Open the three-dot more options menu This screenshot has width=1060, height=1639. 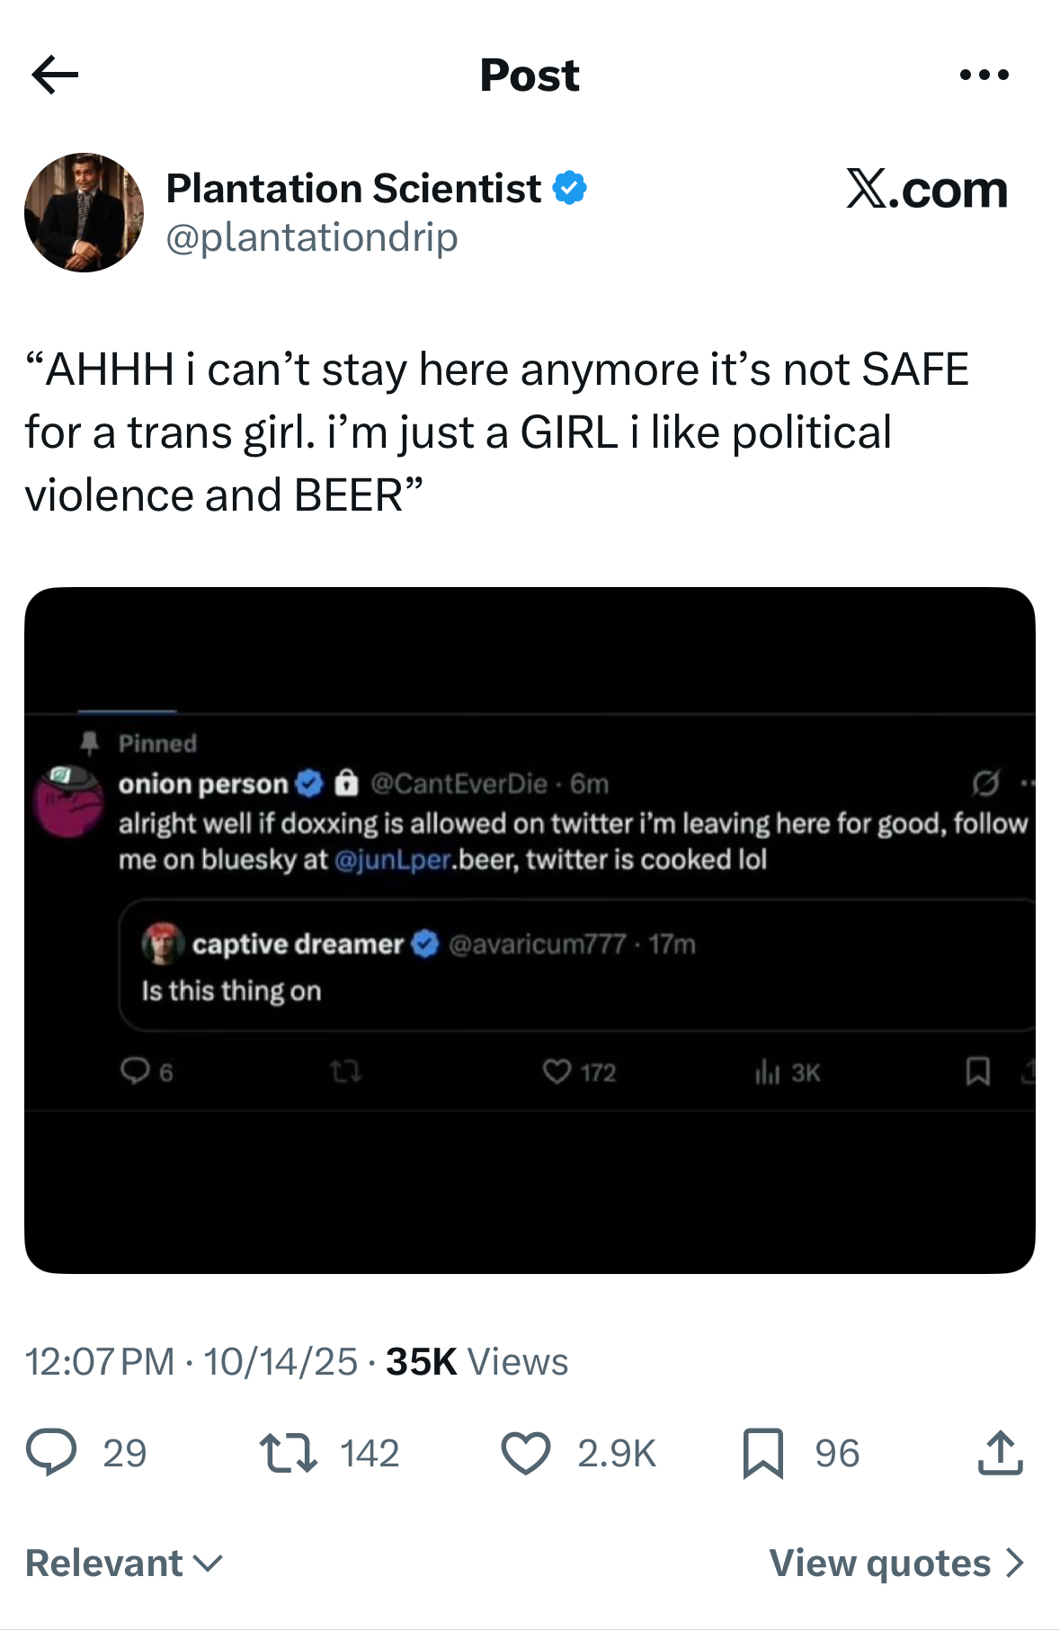coord(984,75)
